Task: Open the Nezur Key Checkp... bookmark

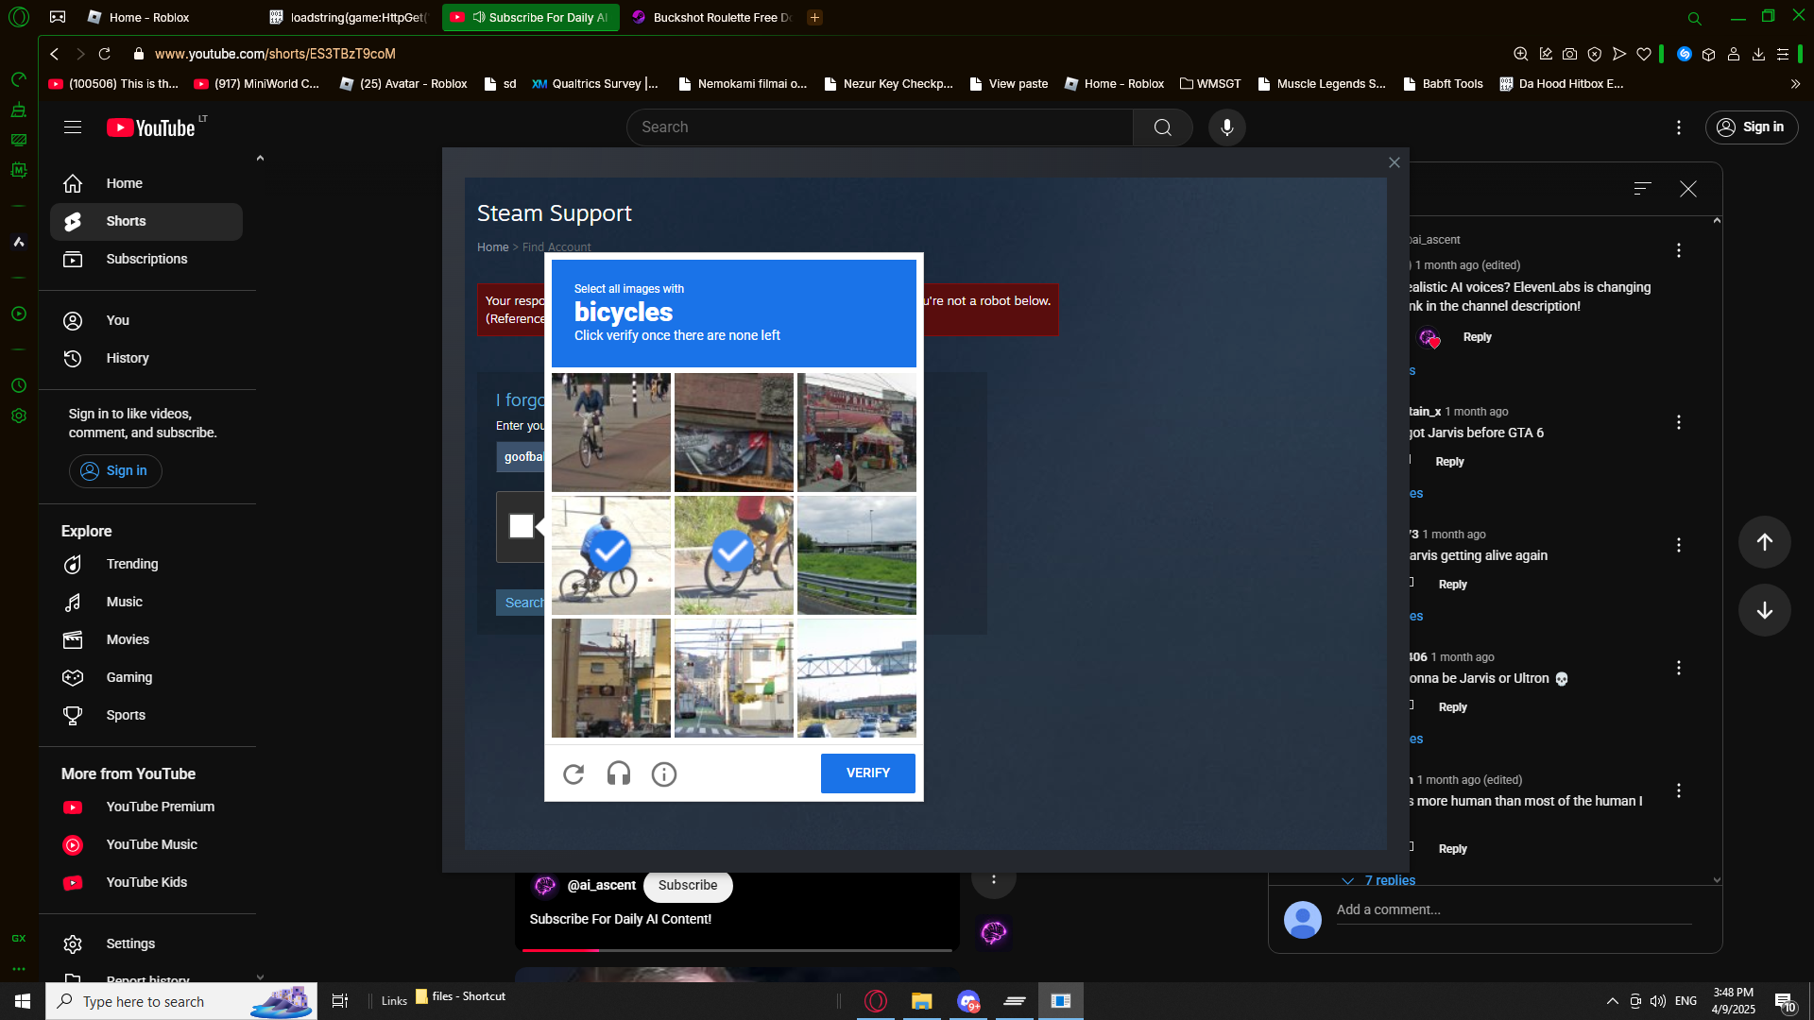Action: [x=888, y=84]
